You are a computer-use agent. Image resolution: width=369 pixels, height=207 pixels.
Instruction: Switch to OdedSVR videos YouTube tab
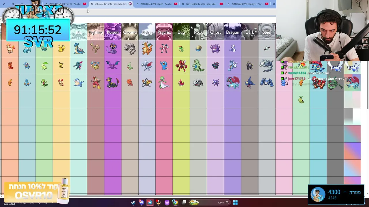point(66,4)
